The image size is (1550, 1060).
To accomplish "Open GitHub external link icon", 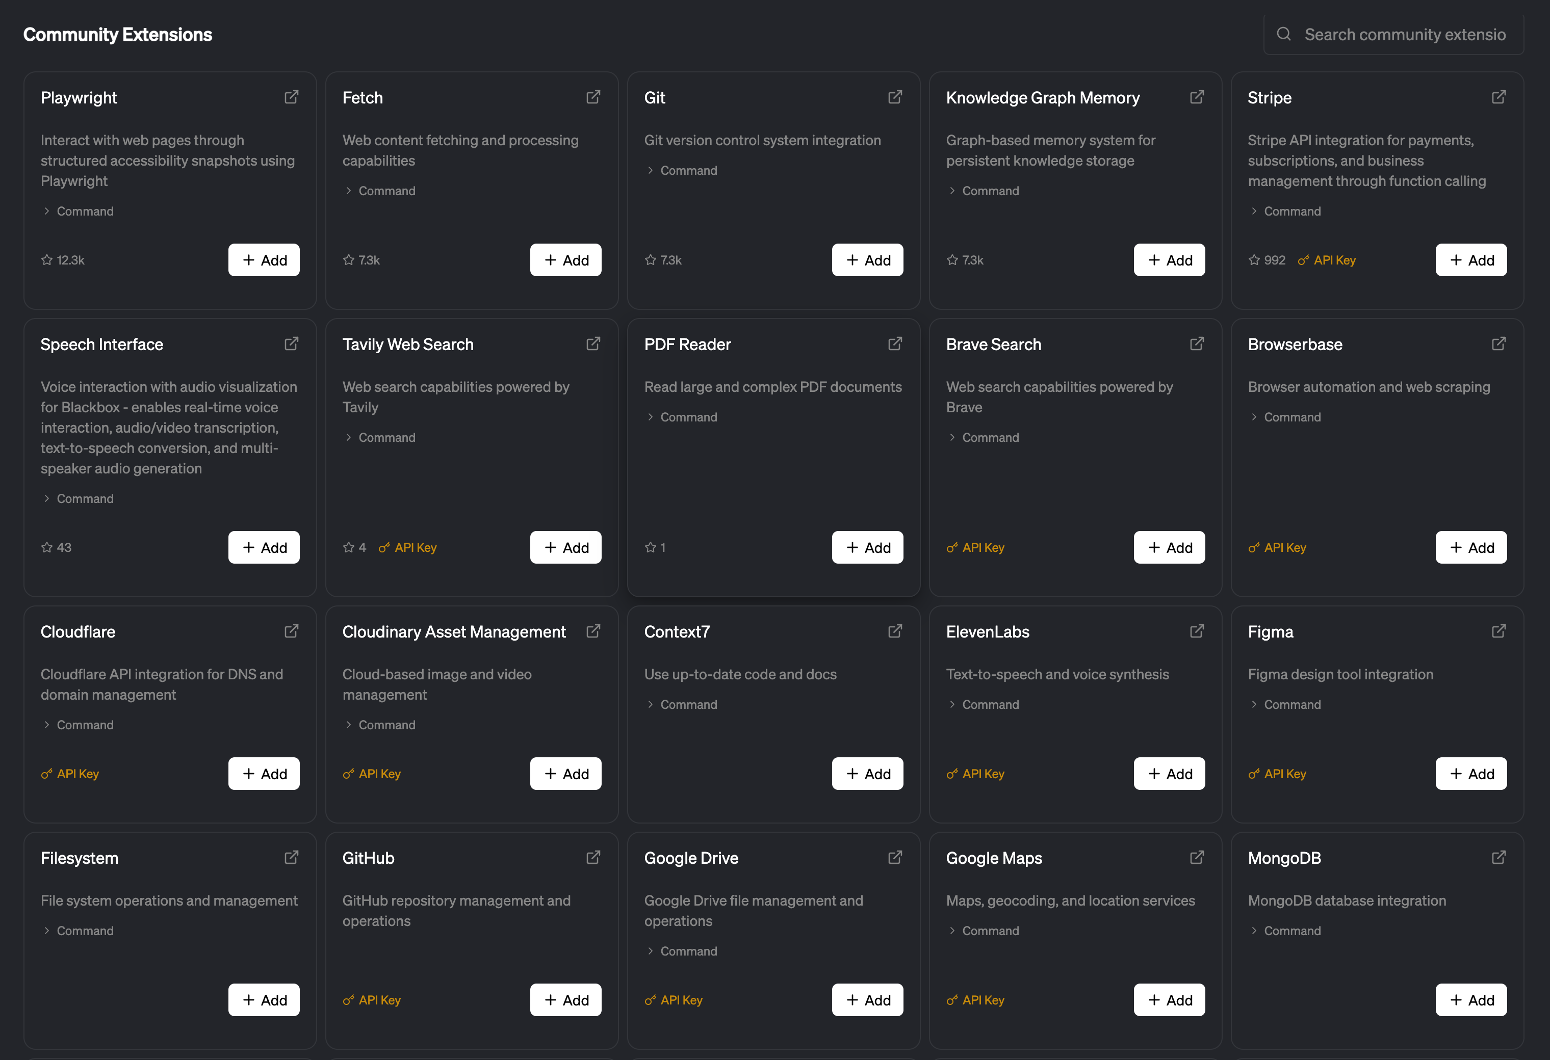I will click(x=593, y=857).
